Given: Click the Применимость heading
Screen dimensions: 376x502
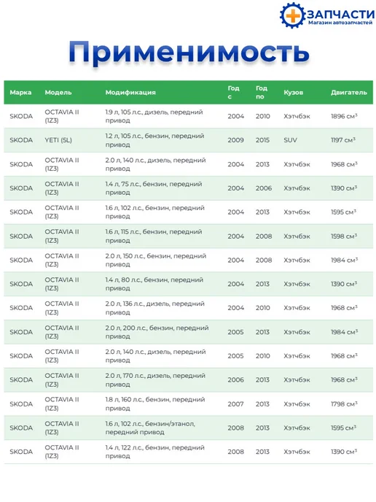Looking at the screenshot, I should click(189, 52).
